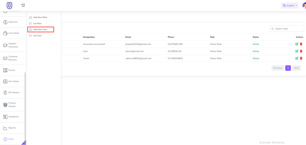Open Users in the sidebar
Screen dimensions: 306x145
pos(13,139)
